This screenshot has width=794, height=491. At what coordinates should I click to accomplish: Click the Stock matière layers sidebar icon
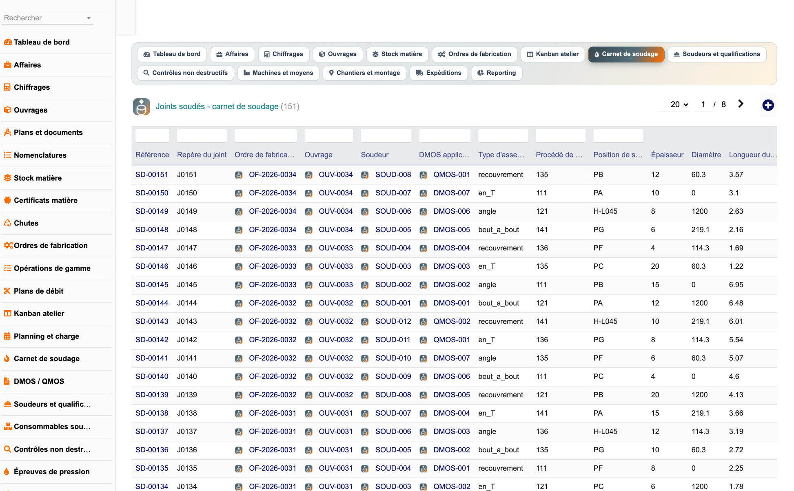click(x=8, y=178)
